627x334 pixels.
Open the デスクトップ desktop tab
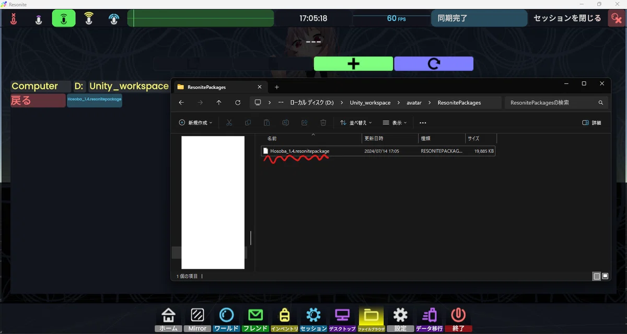342,319
